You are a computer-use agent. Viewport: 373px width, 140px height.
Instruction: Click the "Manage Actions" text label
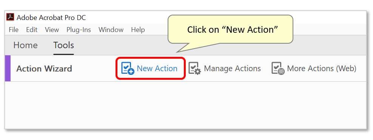[233, 68]
